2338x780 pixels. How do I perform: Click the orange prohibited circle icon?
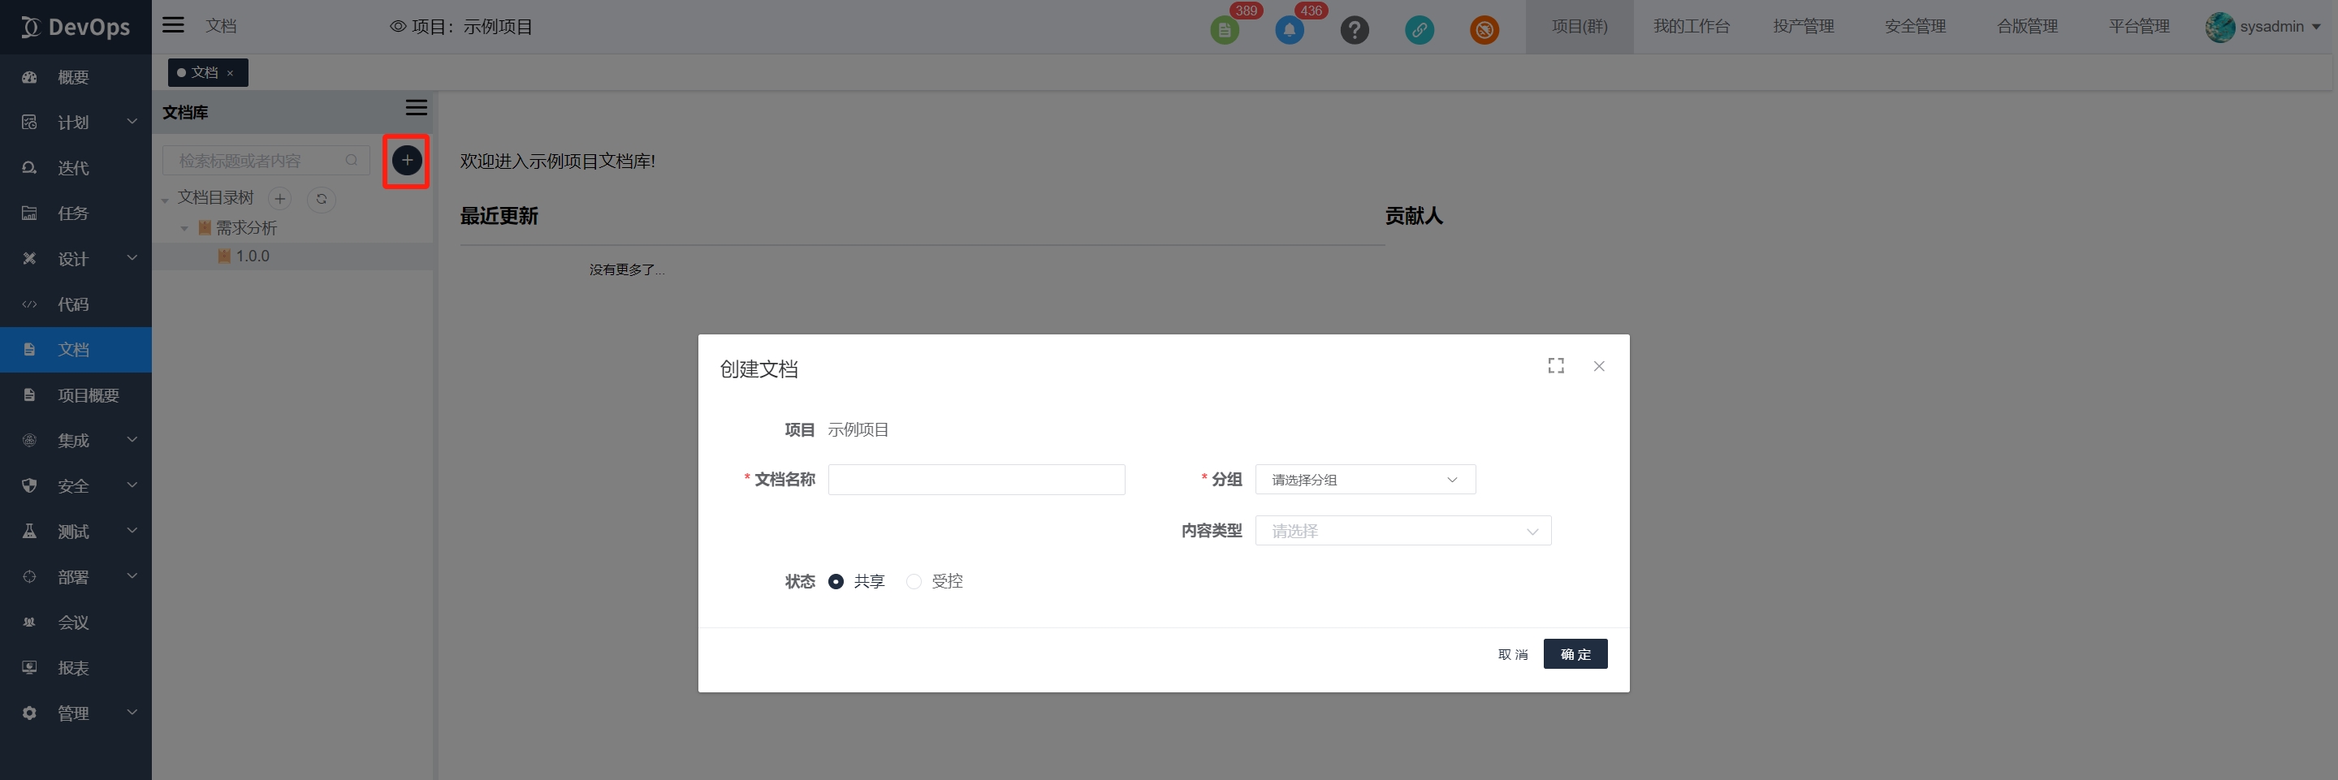[x=1484, y=30]
